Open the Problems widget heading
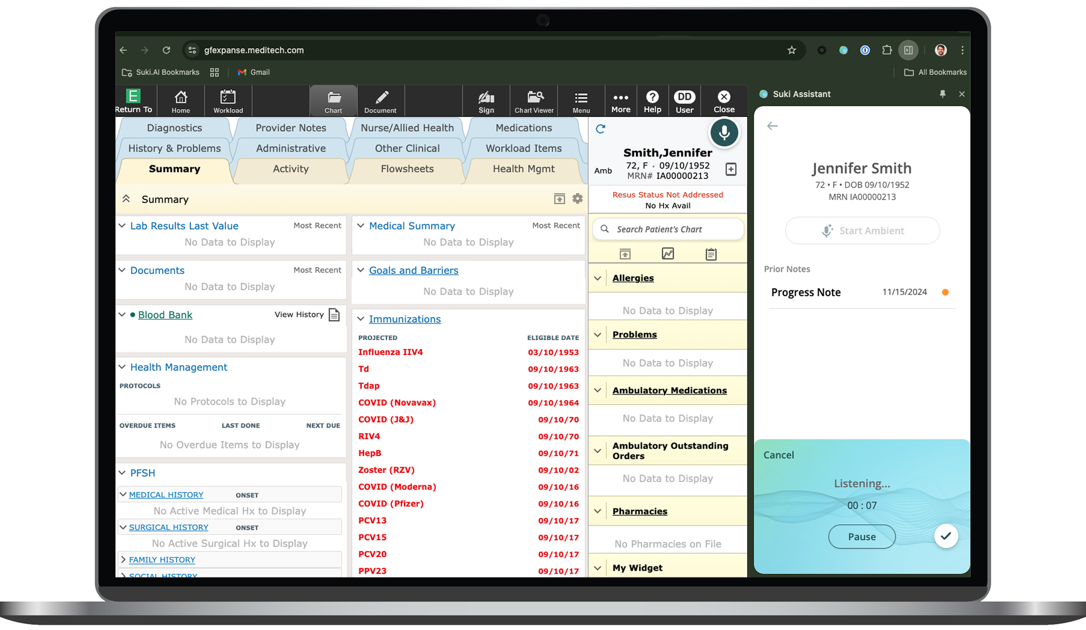Screen dimensions: 1086x630 [634, 335]
